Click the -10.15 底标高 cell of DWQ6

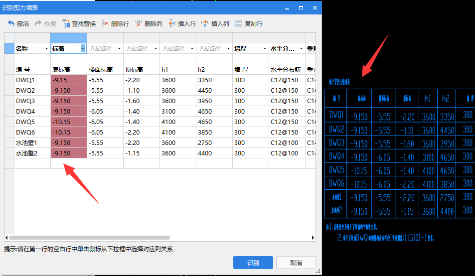[x=69, y=132]
